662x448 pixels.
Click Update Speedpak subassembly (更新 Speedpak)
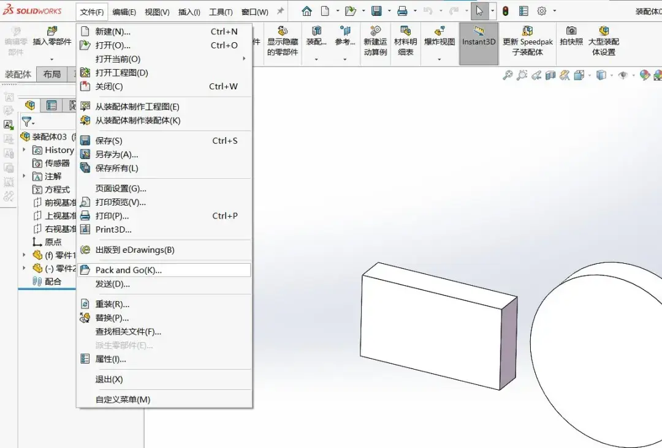pos(527,41)
